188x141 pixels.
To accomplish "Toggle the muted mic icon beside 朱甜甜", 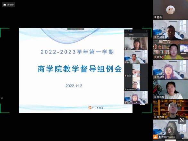I will point(155,77).
